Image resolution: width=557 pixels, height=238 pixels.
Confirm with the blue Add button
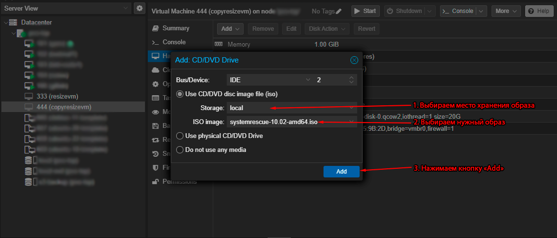[341, 172]
